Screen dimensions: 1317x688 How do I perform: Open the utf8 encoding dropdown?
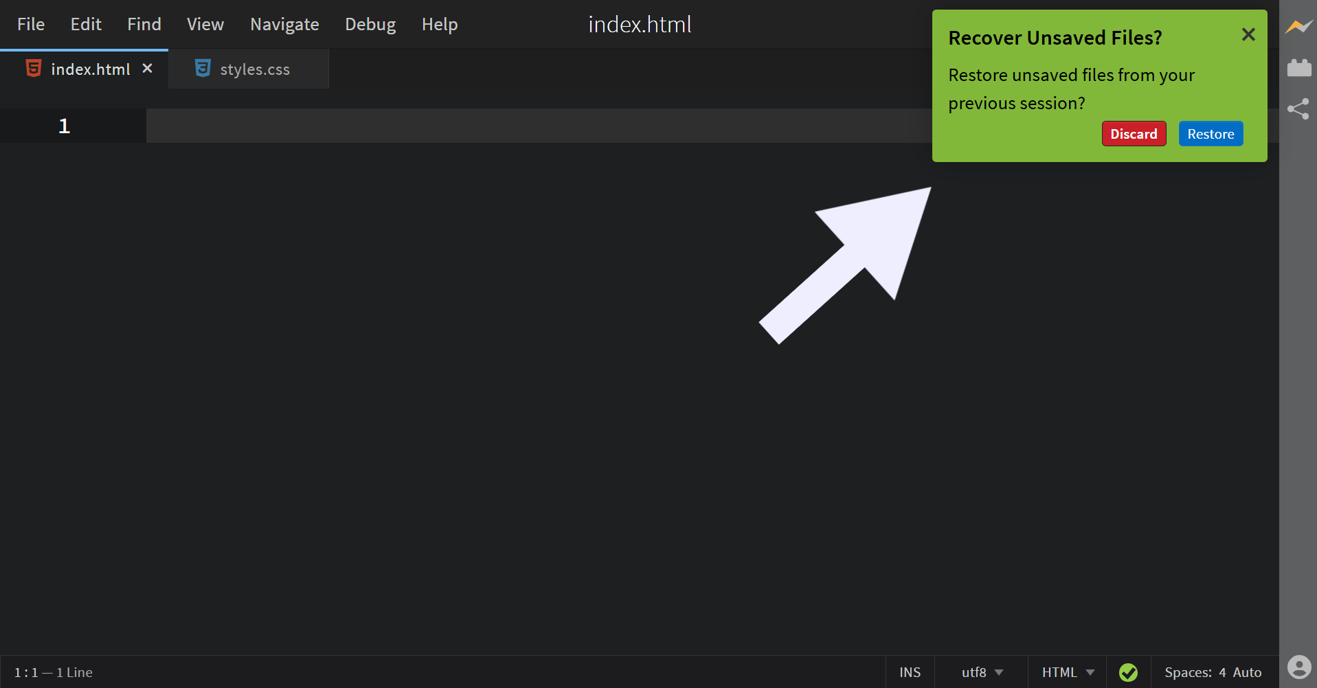(x=980, y=672)
